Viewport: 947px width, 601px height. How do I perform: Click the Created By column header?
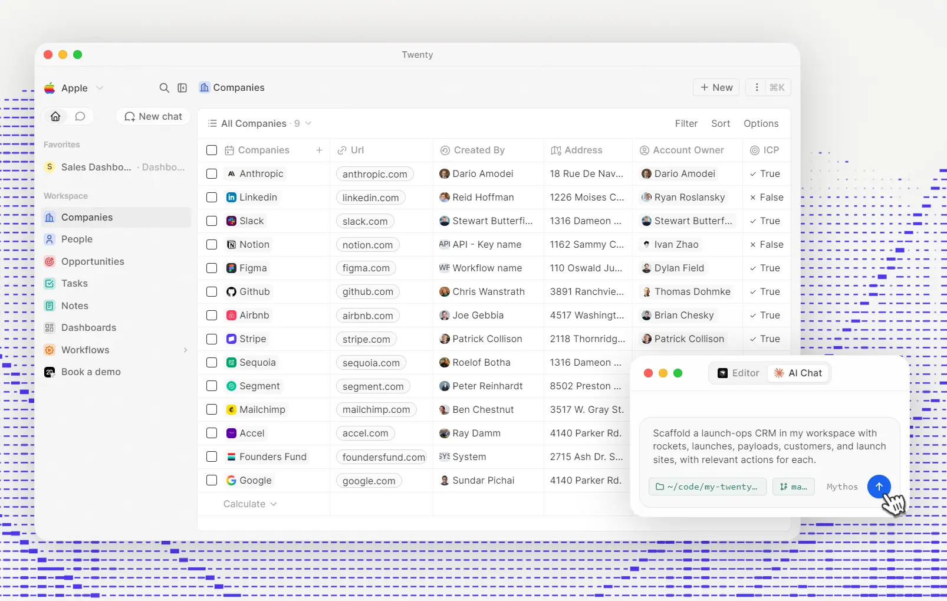(488, 150)
